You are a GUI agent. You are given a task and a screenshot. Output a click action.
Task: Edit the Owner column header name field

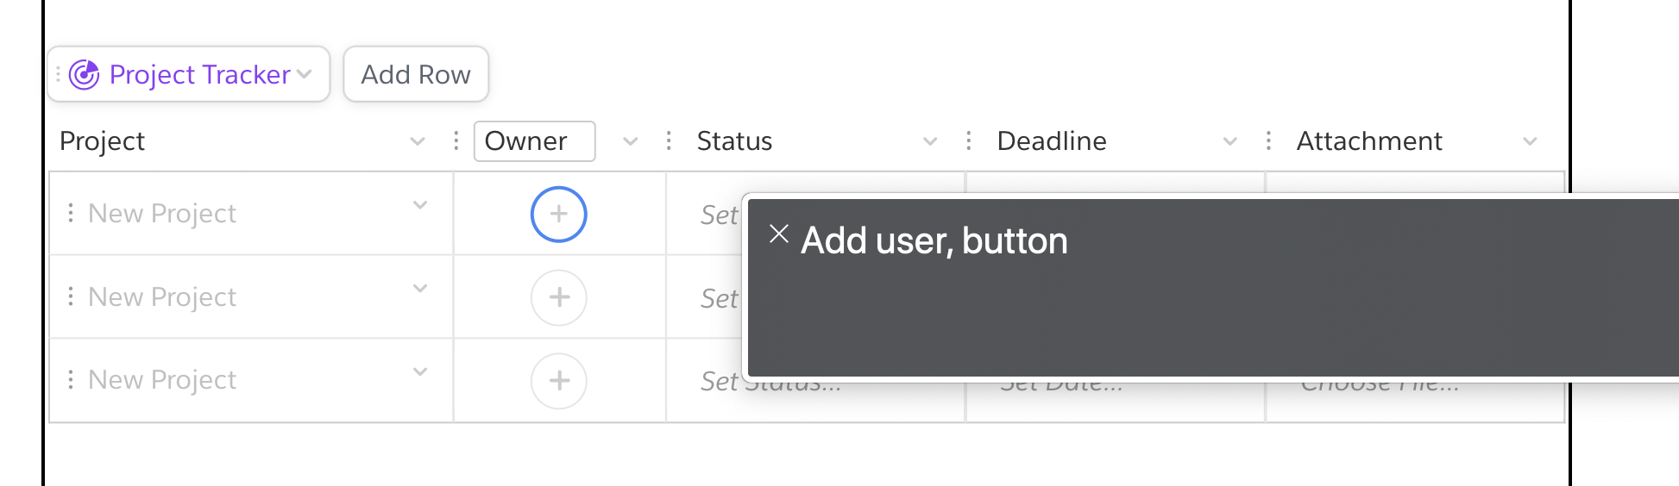(x=535, y=141)
